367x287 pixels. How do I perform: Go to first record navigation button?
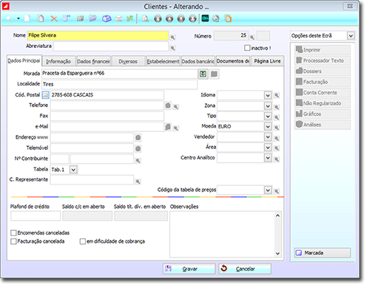[x=158, y=18]
